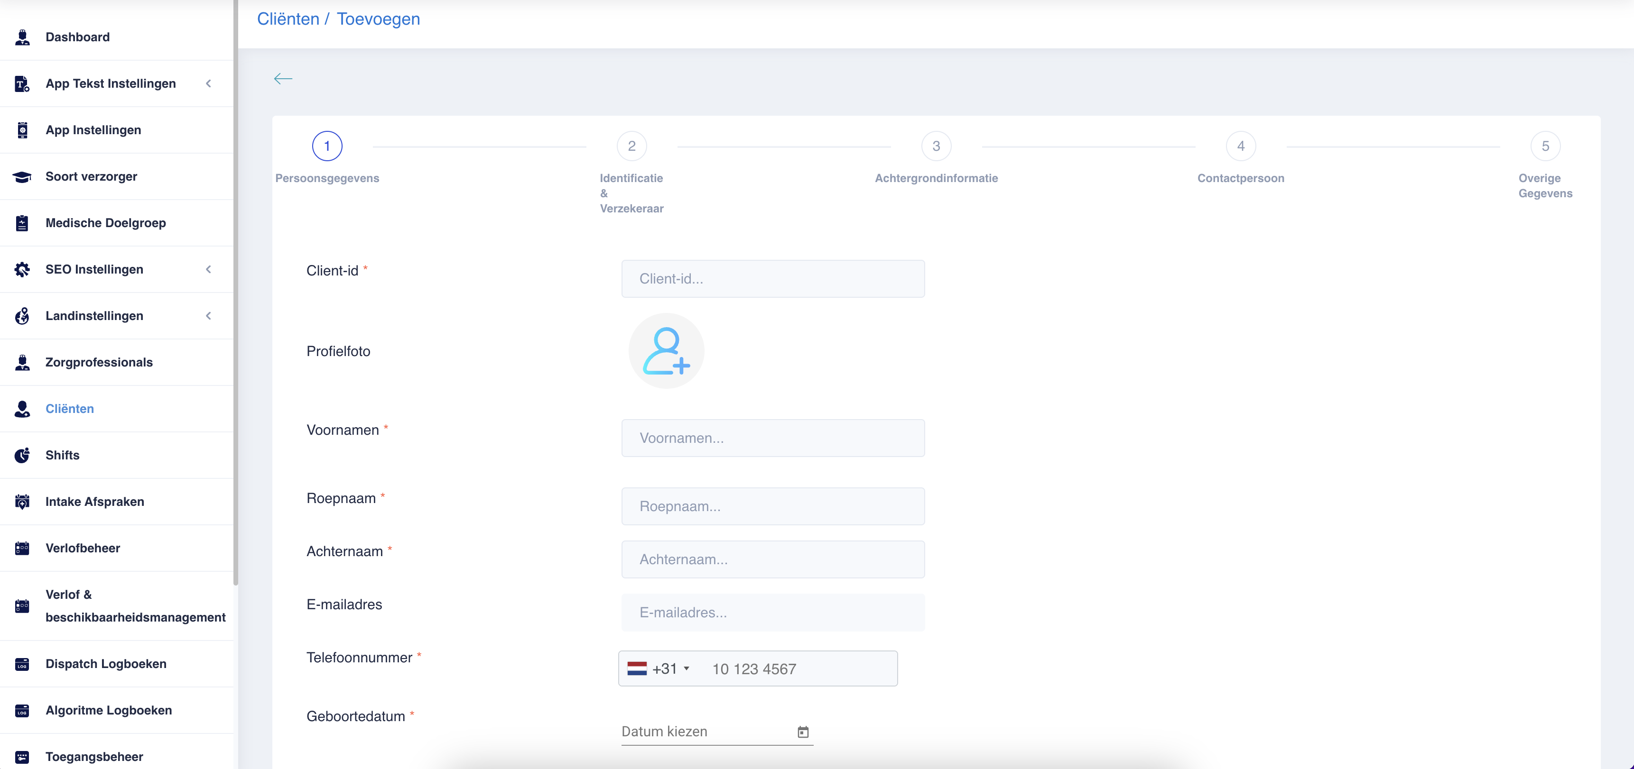Click the Client-id input field
This screenshot has height=769, width=1634.
tap(772, 279)
